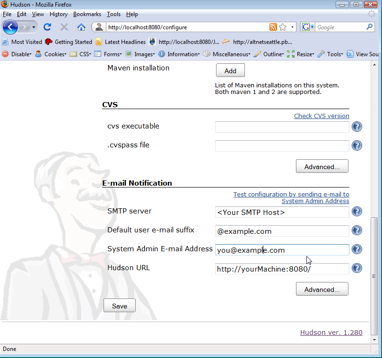Follow the Check CVS version link
Screen dimensions: 382x358
(321, 116)
